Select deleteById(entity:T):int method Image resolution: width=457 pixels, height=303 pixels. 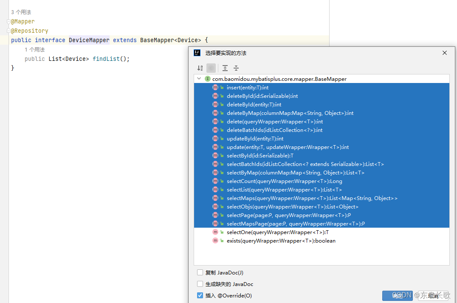(x=322, y=104)
